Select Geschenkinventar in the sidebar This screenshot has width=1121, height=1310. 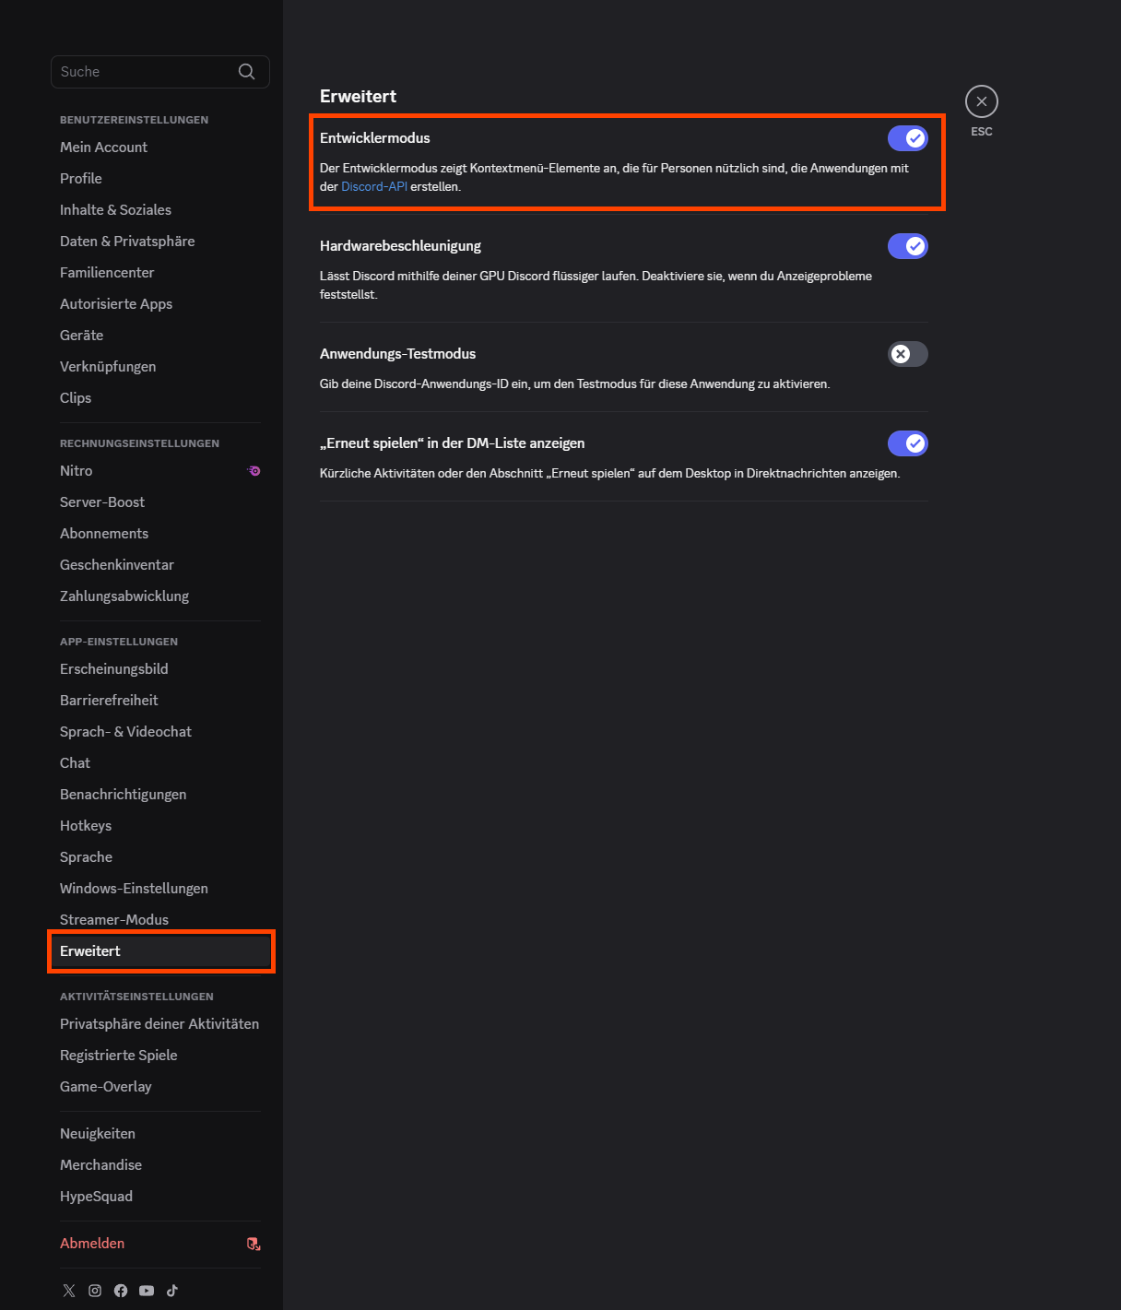[x=160, y=565]
